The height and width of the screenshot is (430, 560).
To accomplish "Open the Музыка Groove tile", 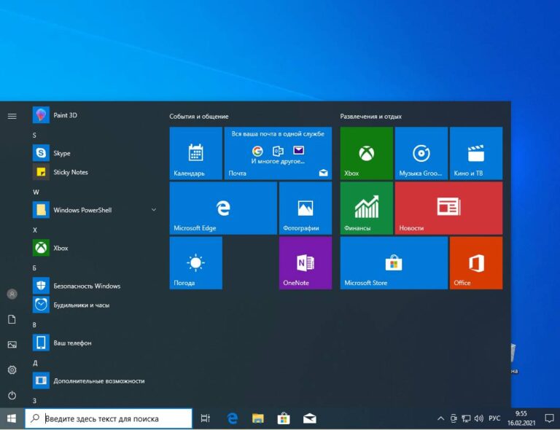I will (x=421, y=154).
